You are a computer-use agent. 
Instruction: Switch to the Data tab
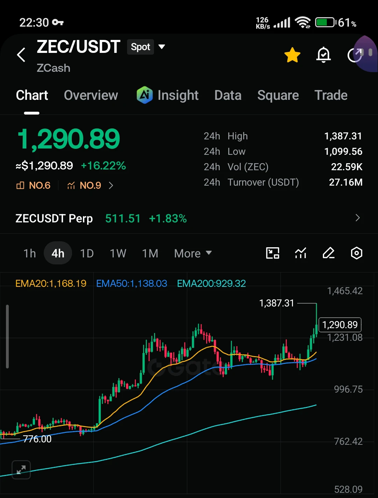[x=228, y=95]
